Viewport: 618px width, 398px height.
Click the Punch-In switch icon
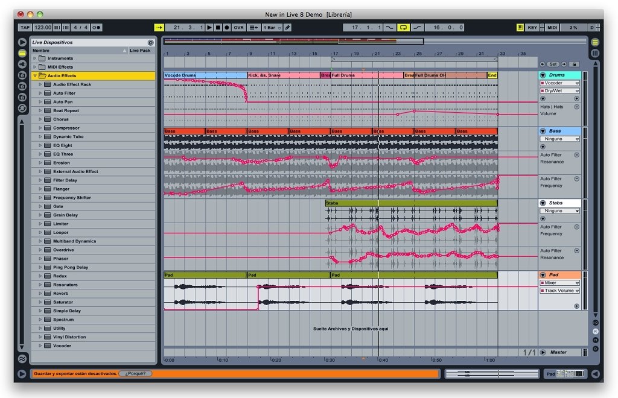[389, 28]
